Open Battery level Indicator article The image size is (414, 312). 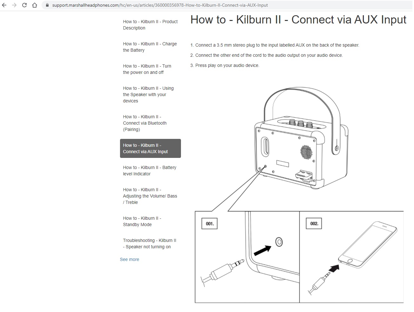pos(150,171)
